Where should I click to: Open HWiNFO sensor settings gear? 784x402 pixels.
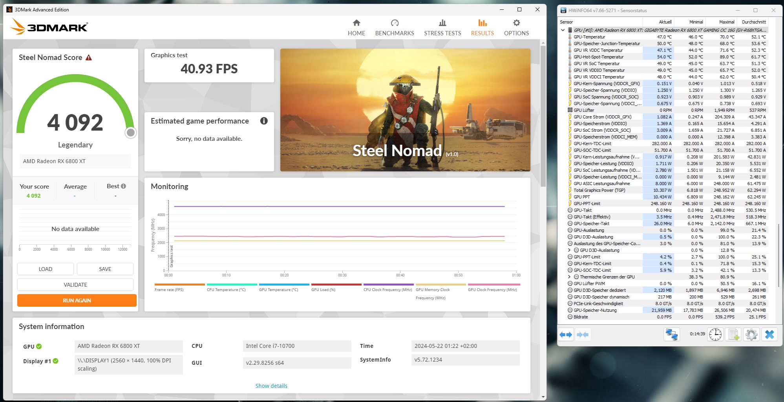click(x=751, y=334)
